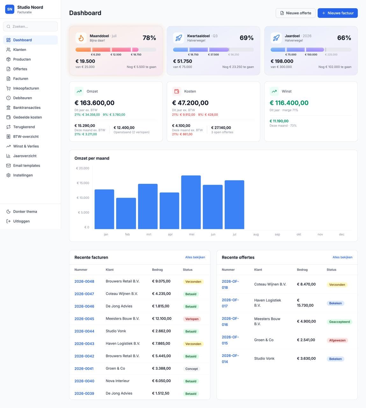This screenshot has width=366, height=408.
Task: Click the Inkoopfacturen shopping cart icon
Action: click(x=9, y=88)
